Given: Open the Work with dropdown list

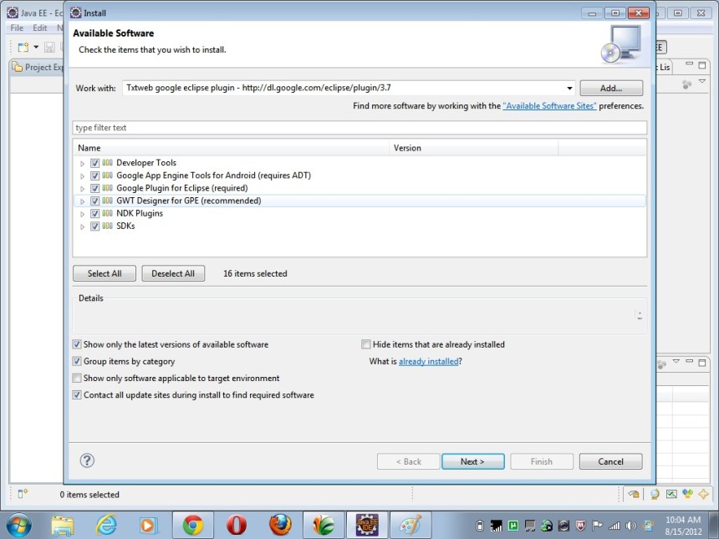Looking at the screenshot, I should 569,87.
